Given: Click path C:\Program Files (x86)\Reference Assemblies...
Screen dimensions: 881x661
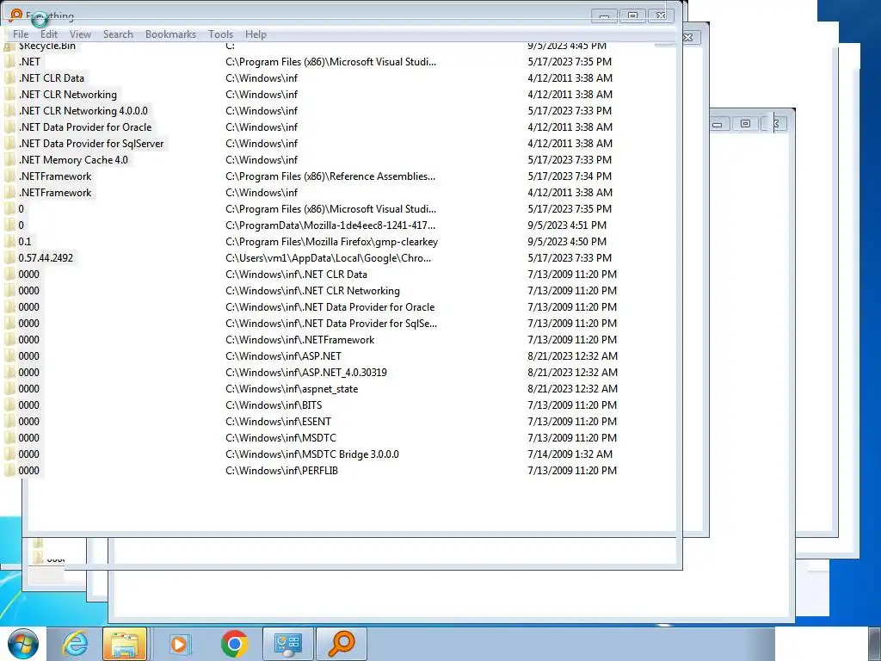Looking at the screenshot, I should coord(330,176).
